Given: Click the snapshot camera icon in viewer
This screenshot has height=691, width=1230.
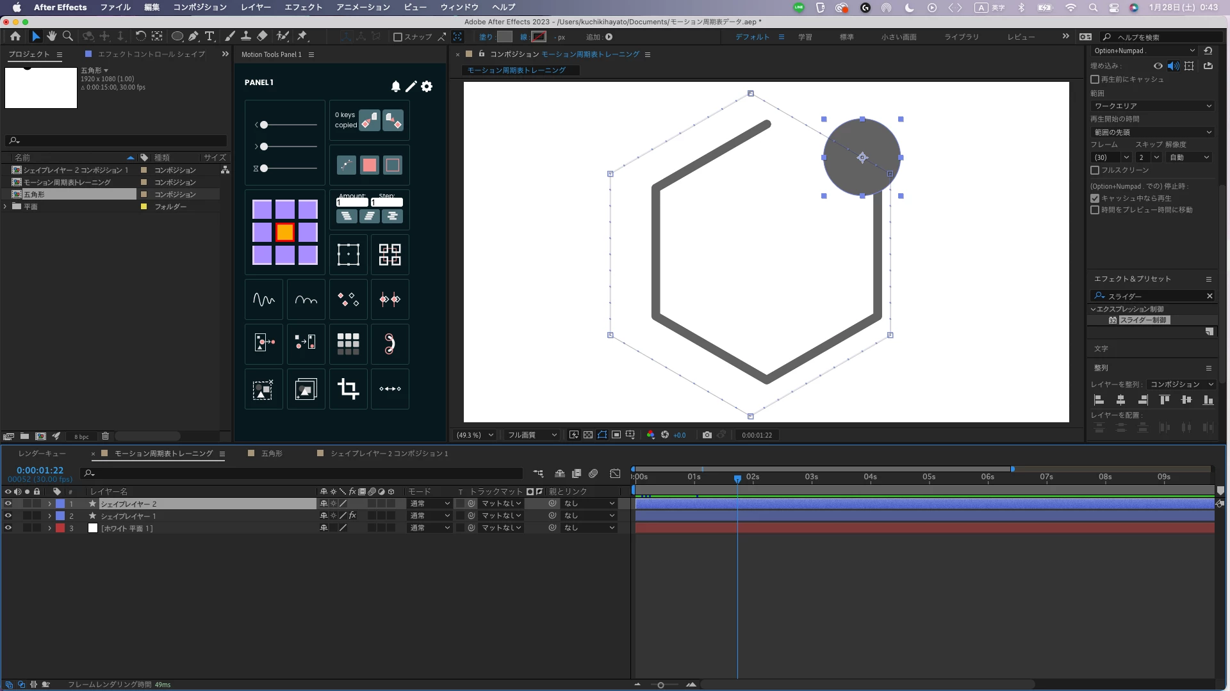Looking at the screenshot, I should coord(707,435).
